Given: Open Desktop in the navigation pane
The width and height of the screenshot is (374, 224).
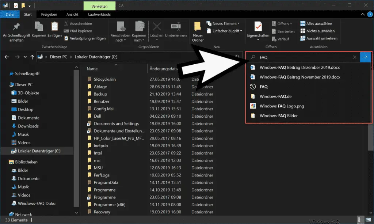Looking at the screenshot, I should click(x=22, y=110).
